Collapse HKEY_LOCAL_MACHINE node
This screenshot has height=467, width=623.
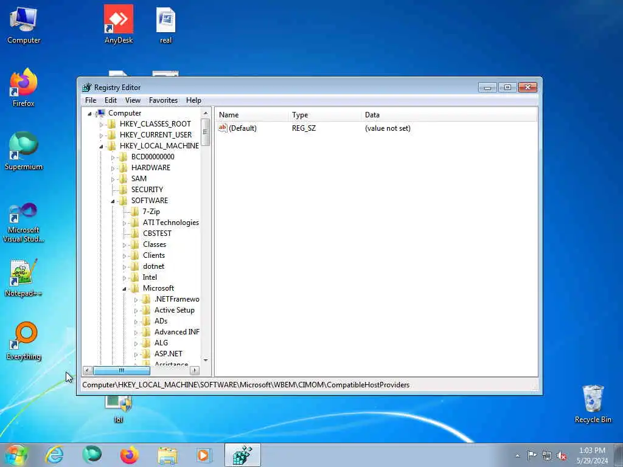click(101, 147)
